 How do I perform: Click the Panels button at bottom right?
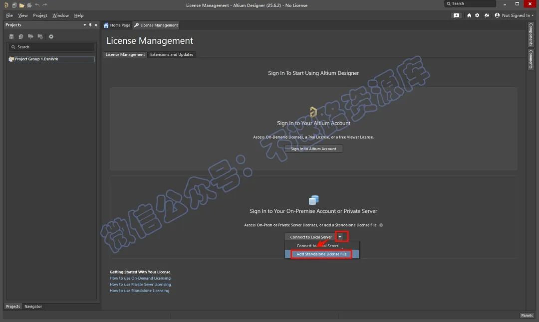coord(527,316)
